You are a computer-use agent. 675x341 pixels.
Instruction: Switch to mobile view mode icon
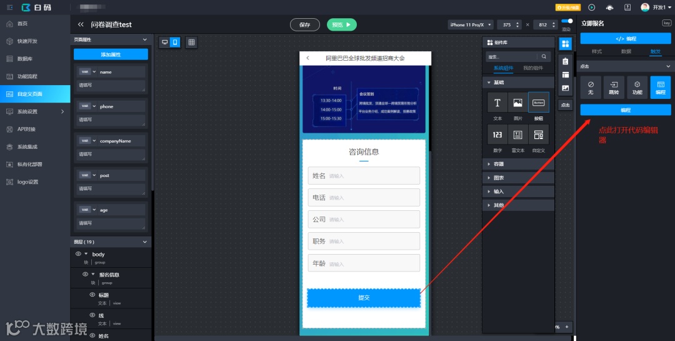click(175, 42)
